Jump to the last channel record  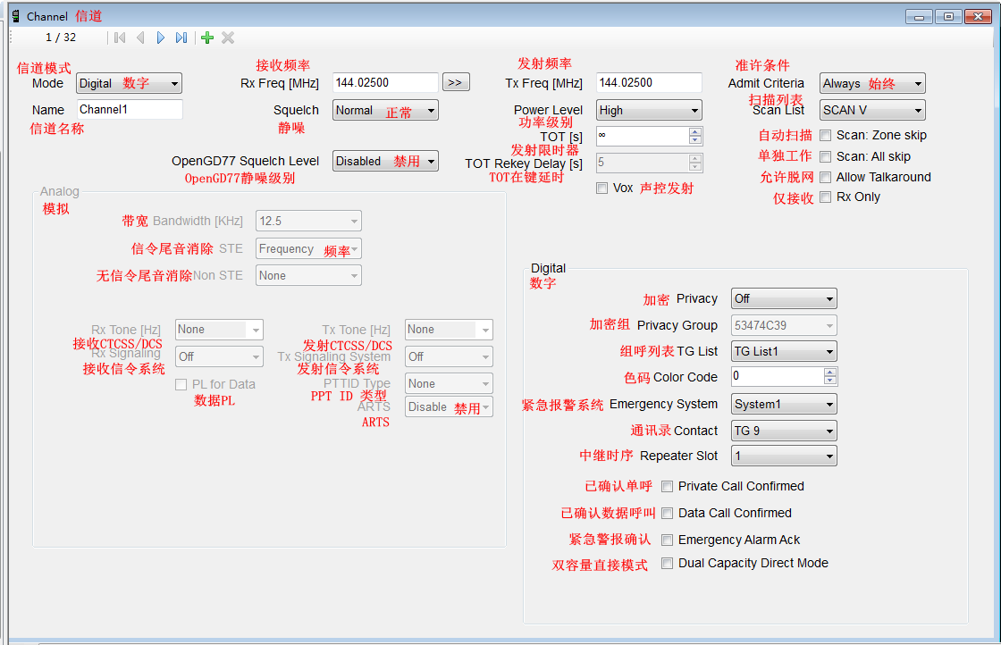tap(181, 38)
